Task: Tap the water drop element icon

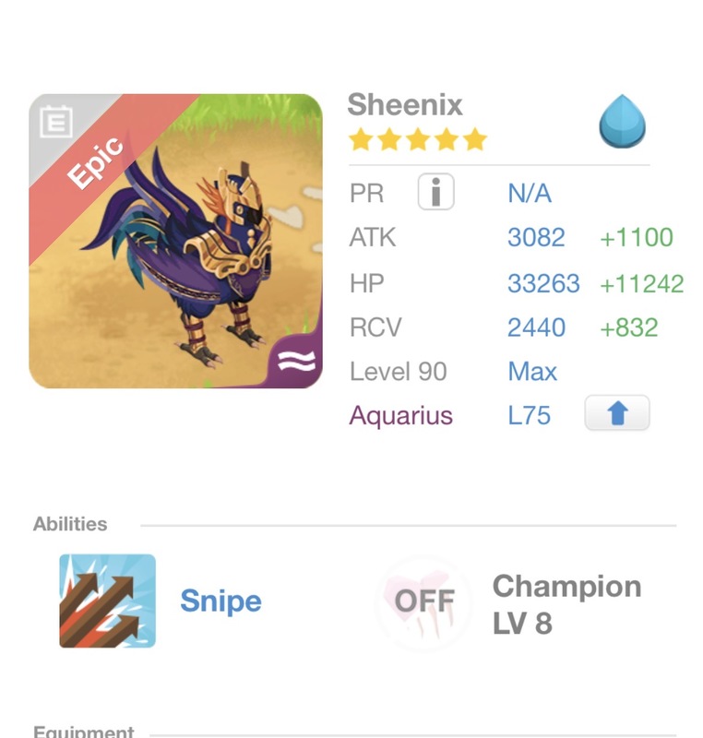Action: (x=622, y=125)
